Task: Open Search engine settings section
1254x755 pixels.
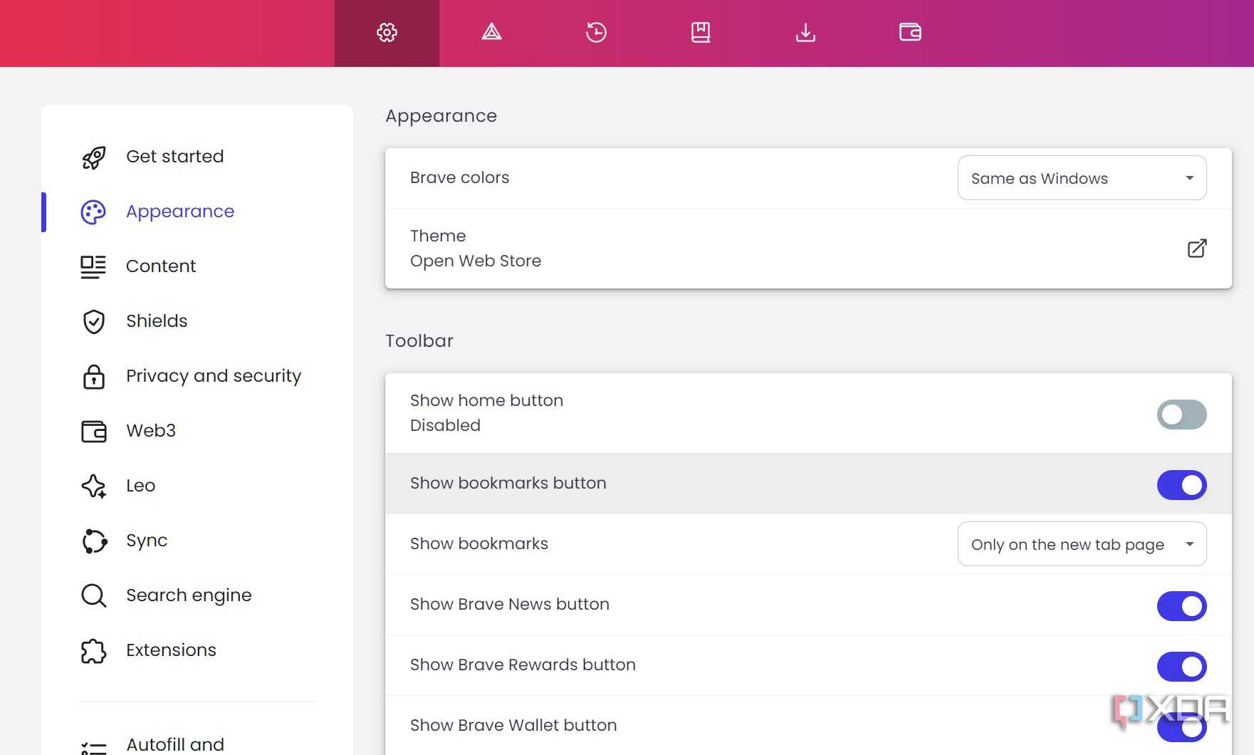Action: [189, 595]
